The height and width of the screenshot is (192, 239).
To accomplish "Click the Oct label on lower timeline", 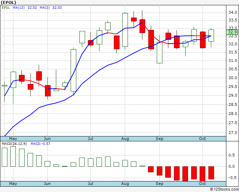I will (202, 184).
